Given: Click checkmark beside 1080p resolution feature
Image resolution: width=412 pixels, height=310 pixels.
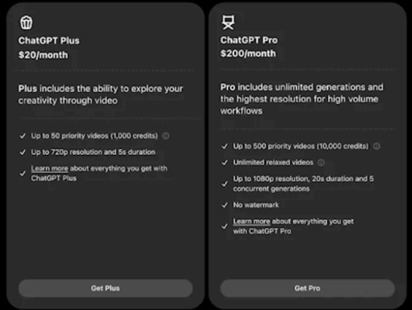Looking at the screenshot, I should click(225, 184).
